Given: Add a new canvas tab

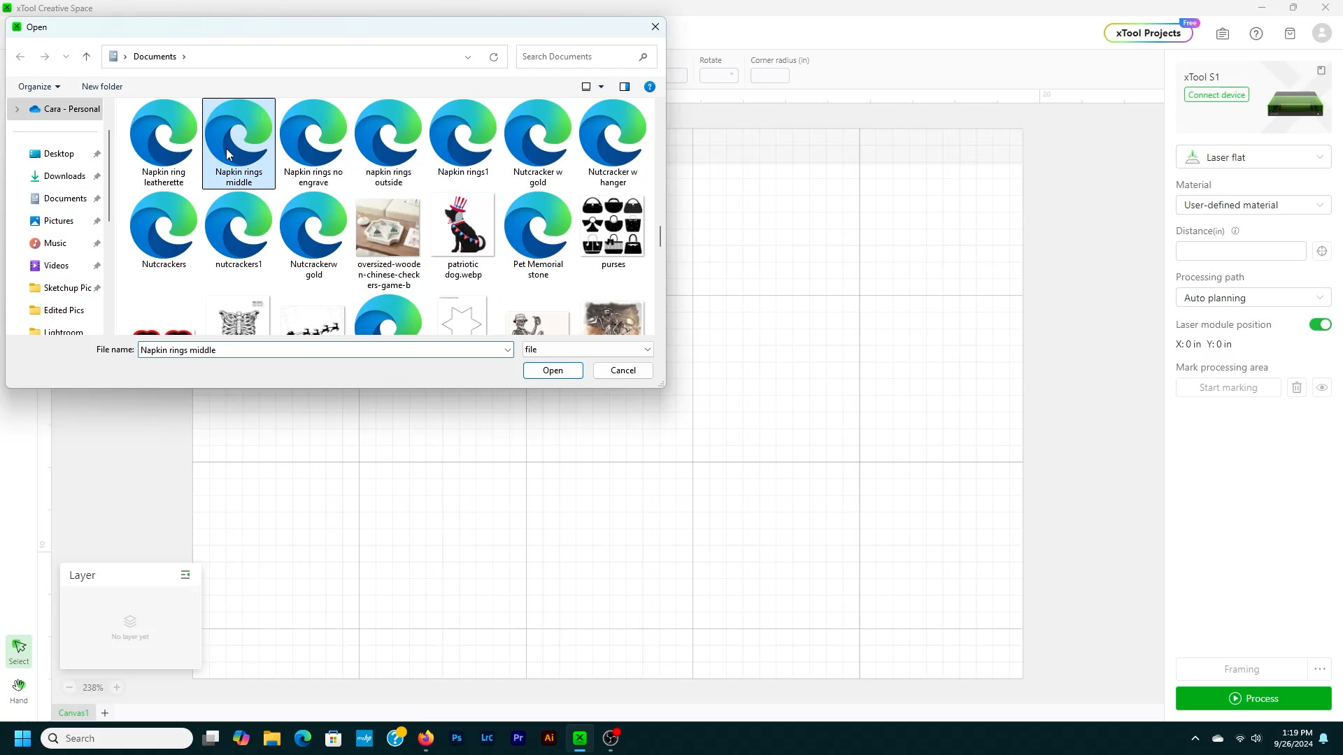Looking at the screenshot, I should tap(105, 713).
